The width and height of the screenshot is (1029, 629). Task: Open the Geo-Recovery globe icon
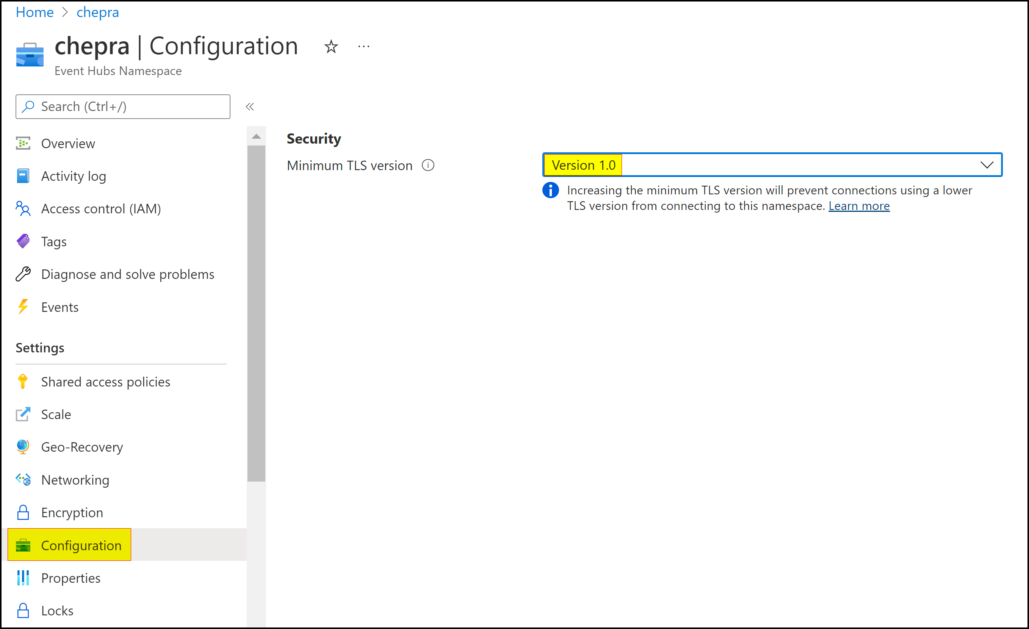click(x=23, y=447)
